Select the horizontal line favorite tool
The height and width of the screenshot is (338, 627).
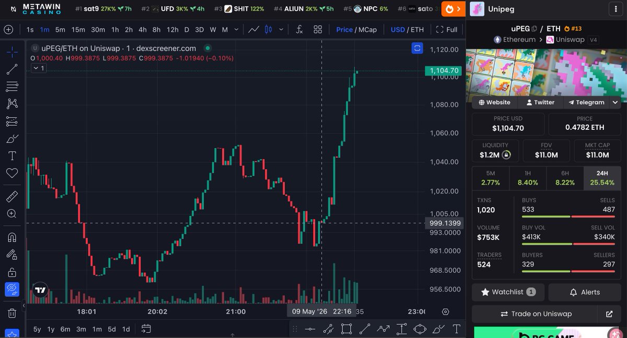(310, 329)
